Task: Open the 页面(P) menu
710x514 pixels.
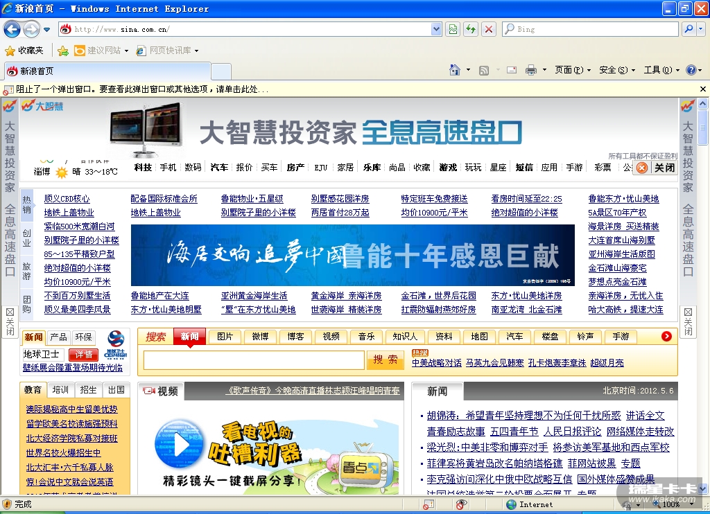Action: [x=572, y=70]
